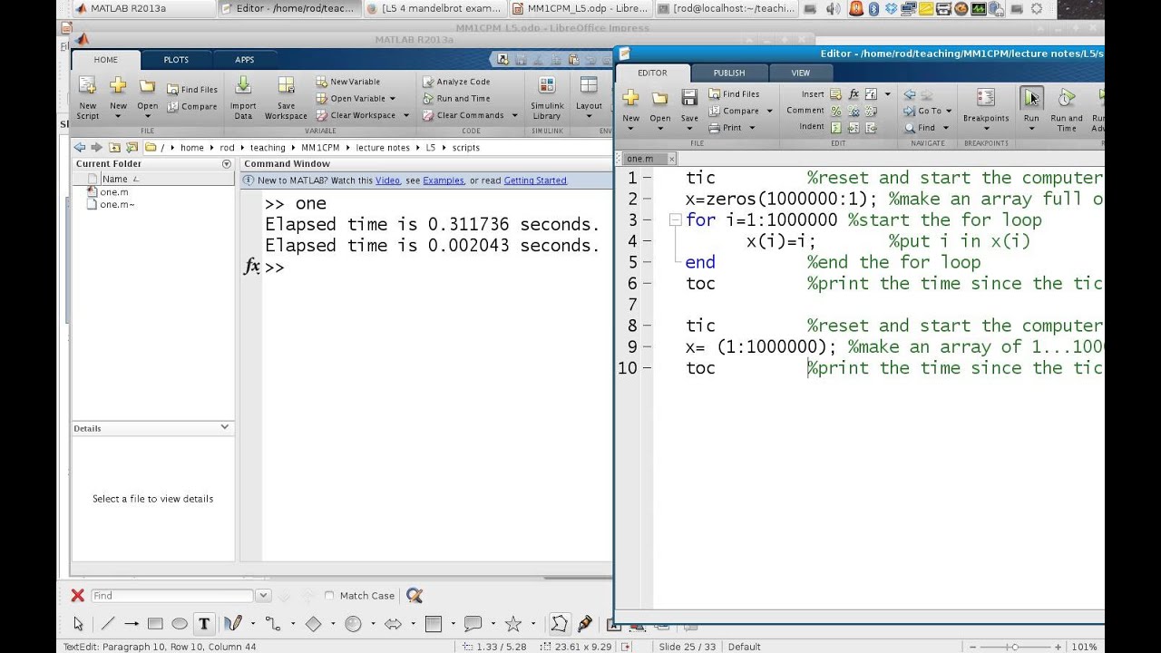This screenshot has width=1161, height=653.
Task: Switch to HOME tab in MATLAB
Action: click(x=106, y=60)
